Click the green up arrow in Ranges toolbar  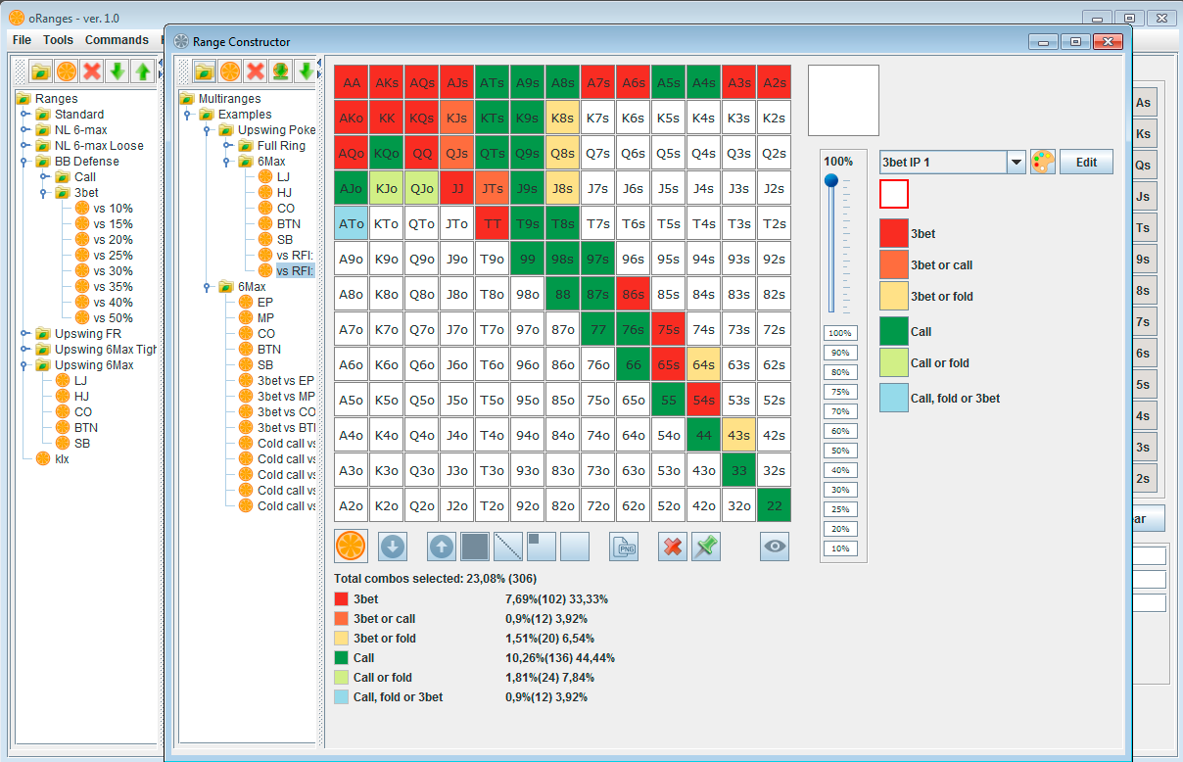[x=143, y=71]
